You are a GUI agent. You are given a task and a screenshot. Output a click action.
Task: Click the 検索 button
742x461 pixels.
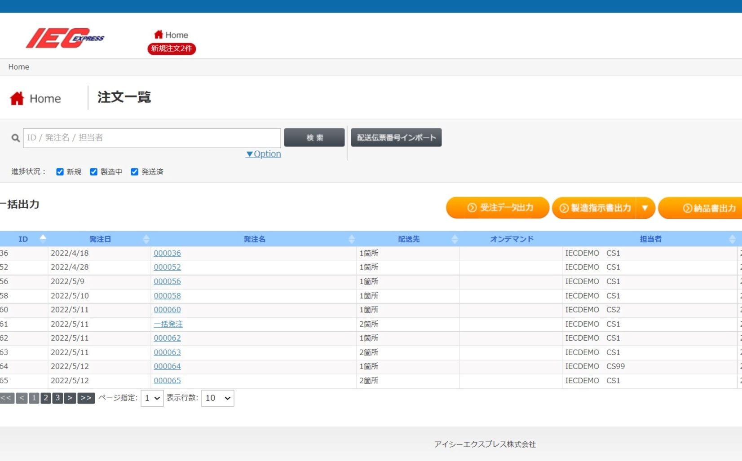(x=314, y=137)
